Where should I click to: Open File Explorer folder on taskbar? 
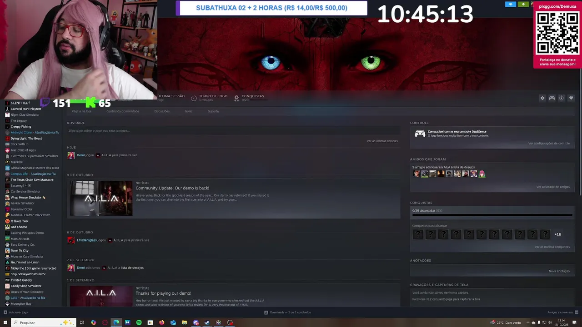point(184,322)
